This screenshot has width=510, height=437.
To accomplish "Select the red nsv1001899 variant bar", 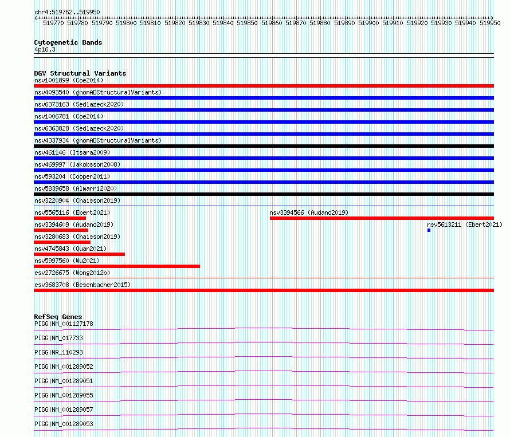I will coord(264,86).
